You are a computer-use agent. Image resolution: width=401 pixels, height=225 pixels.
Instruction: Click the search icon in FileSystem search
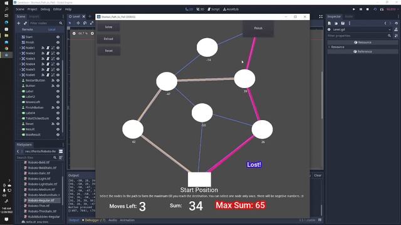click(55, 157)
